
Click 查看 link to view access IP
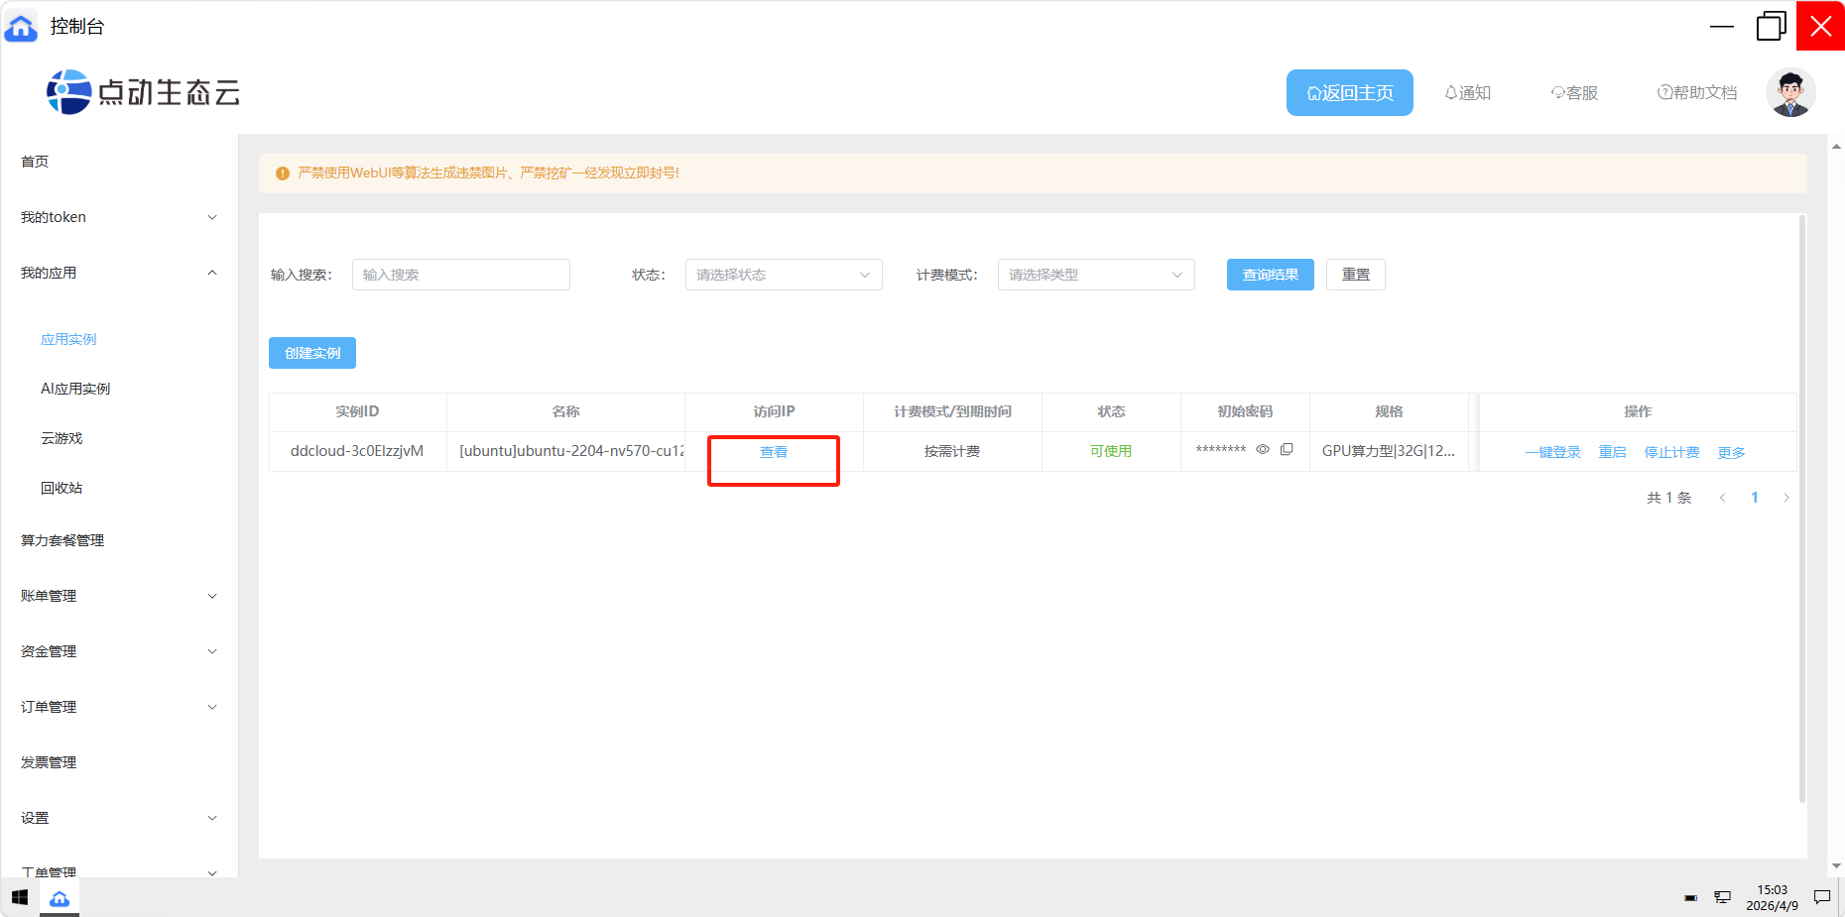pos(774,452)
